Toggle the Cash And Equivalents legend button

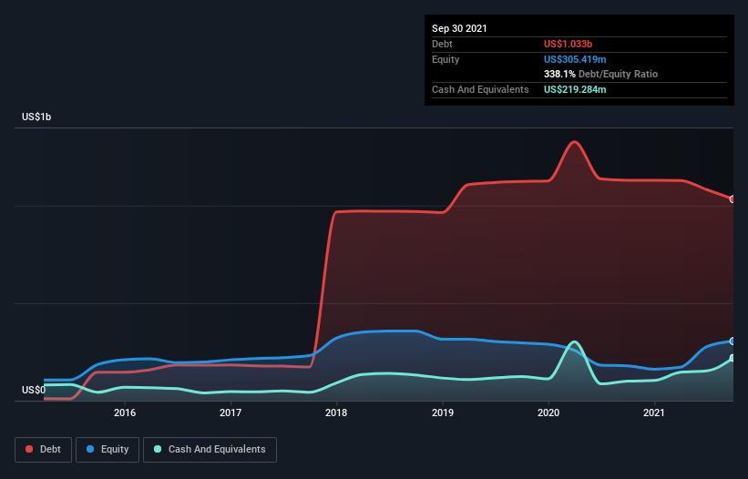[210, 450]
